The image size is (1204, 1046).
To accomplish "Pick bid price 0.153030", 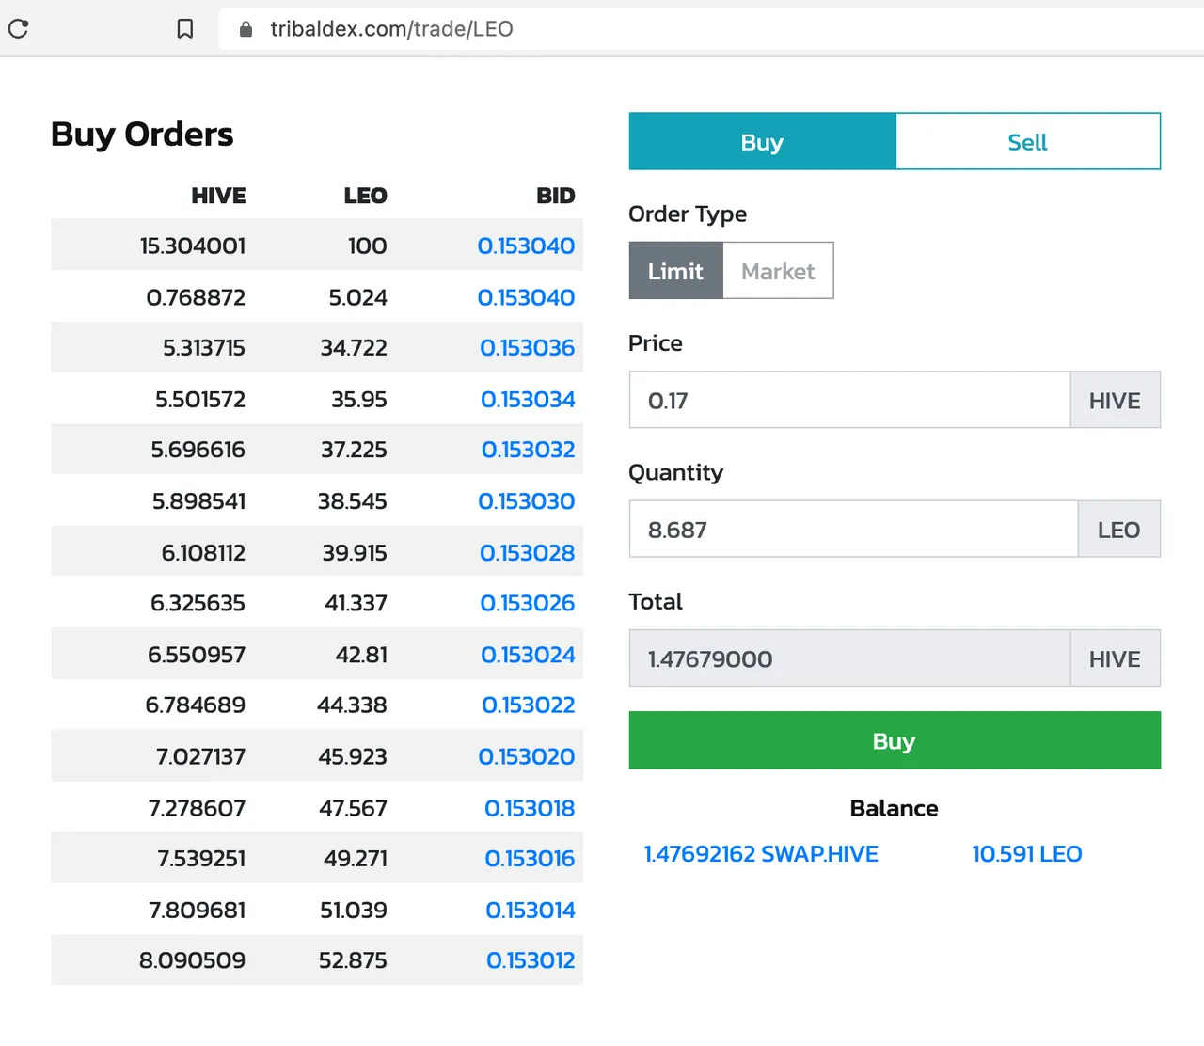I will coord(526,501).
